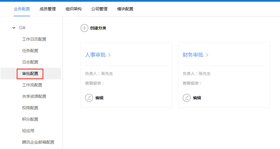The image size is (280, 149).
Task: Click 查看报表 in 人事审批 card
Action: point(94,83)
